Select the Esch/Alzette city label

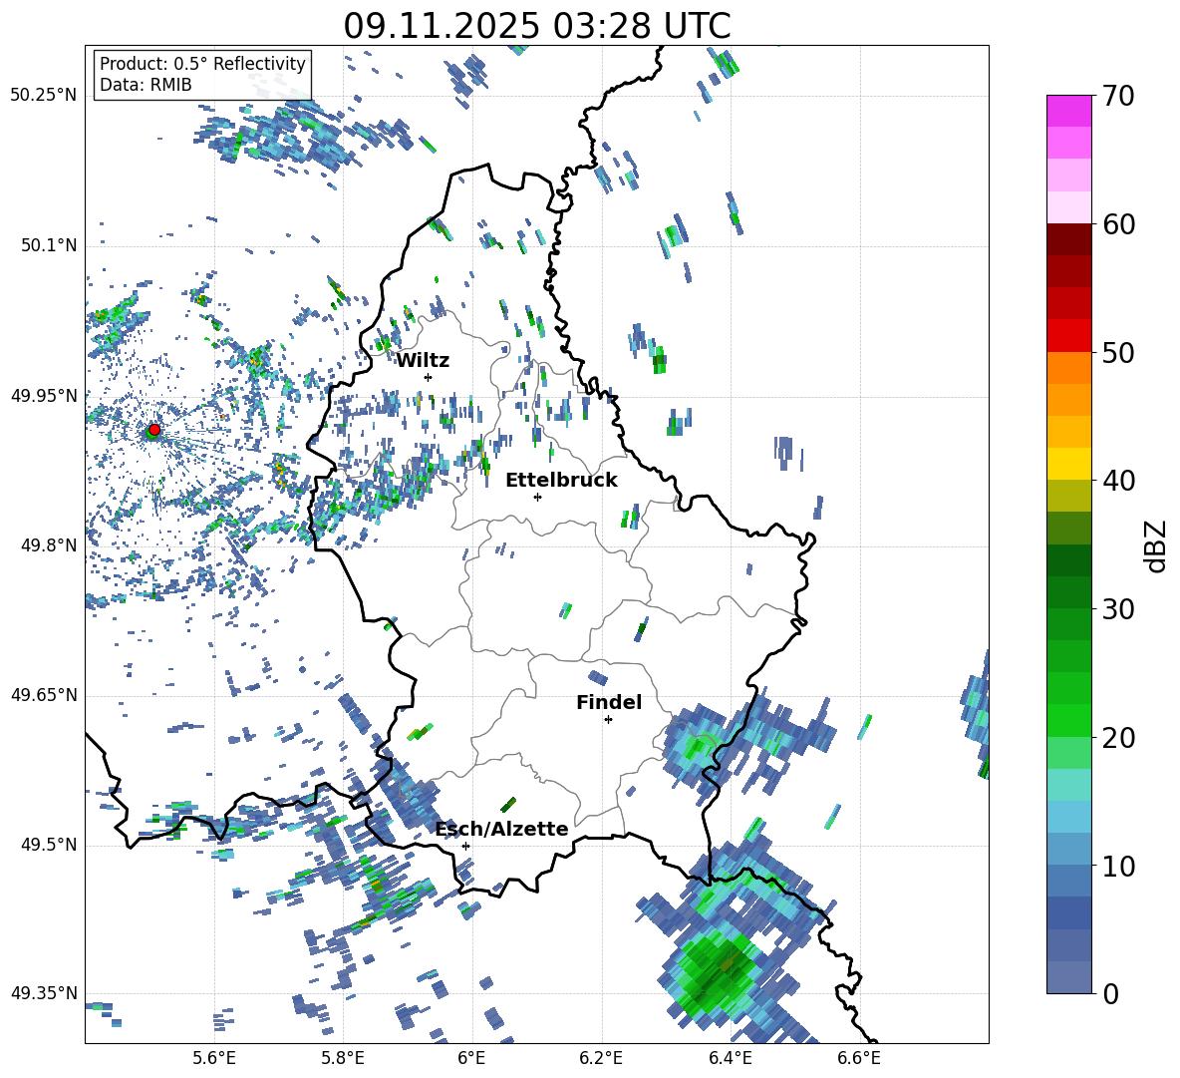[502, 829]
